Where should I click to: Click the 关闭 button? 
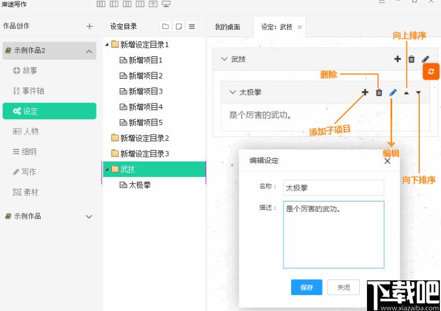[x=343, y=287]
